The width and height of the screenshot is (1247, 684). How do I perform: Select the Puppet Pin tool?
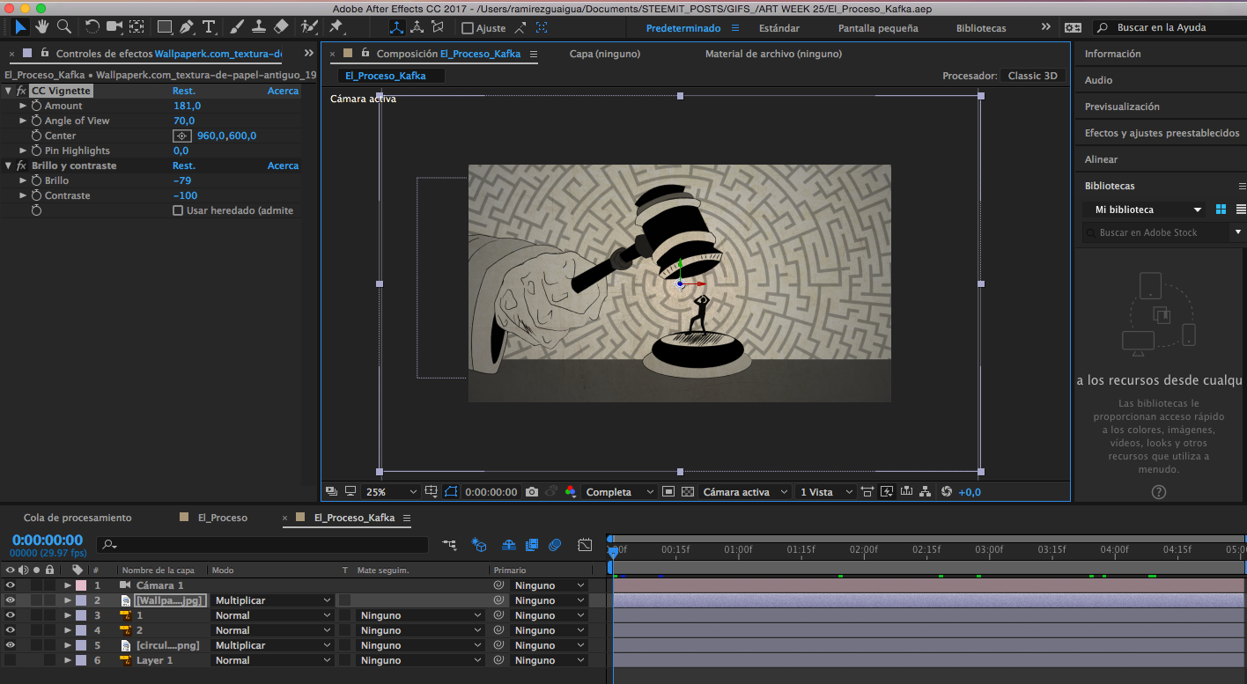[336, 26]
